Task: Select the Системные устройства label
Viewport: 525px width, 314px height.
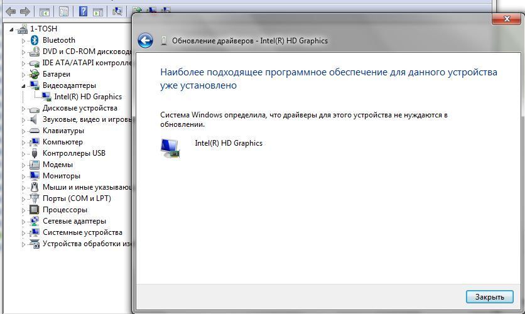Action: 82,232
